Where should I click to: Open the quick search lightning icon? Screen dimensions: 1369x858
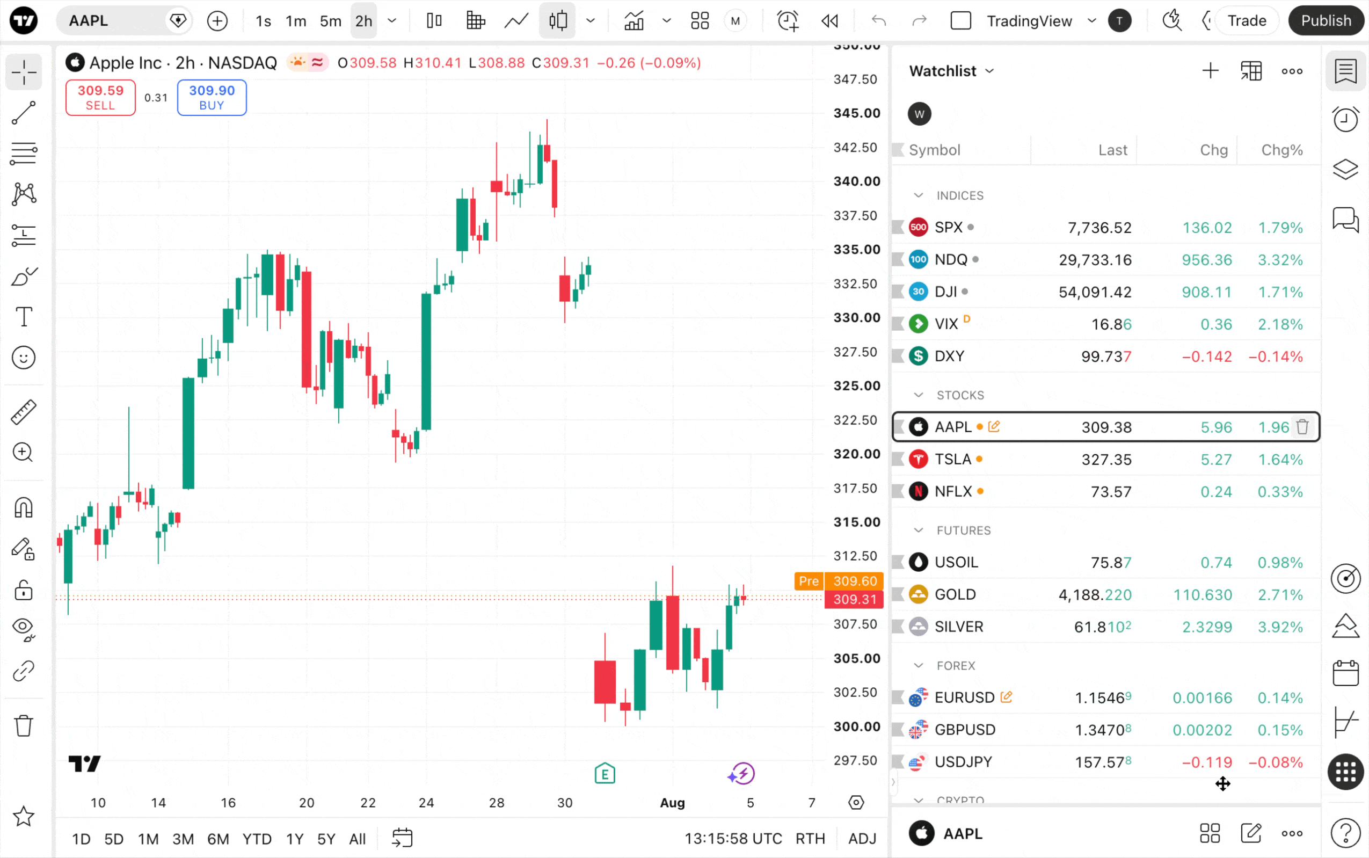[1171, 21]
